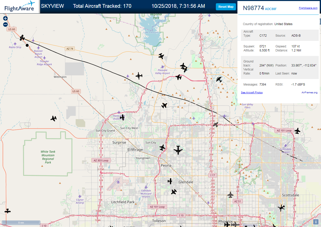Viewport: 321px width, 227px height.
Task: Open map info button in corner
Action: click(315, 221)
